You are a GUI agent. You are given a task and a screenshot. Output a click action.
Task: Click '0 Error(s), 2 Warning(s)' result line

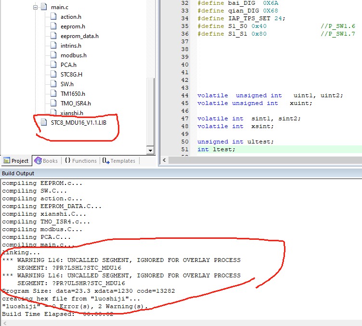pyautogui.click(x=75, y=306)
